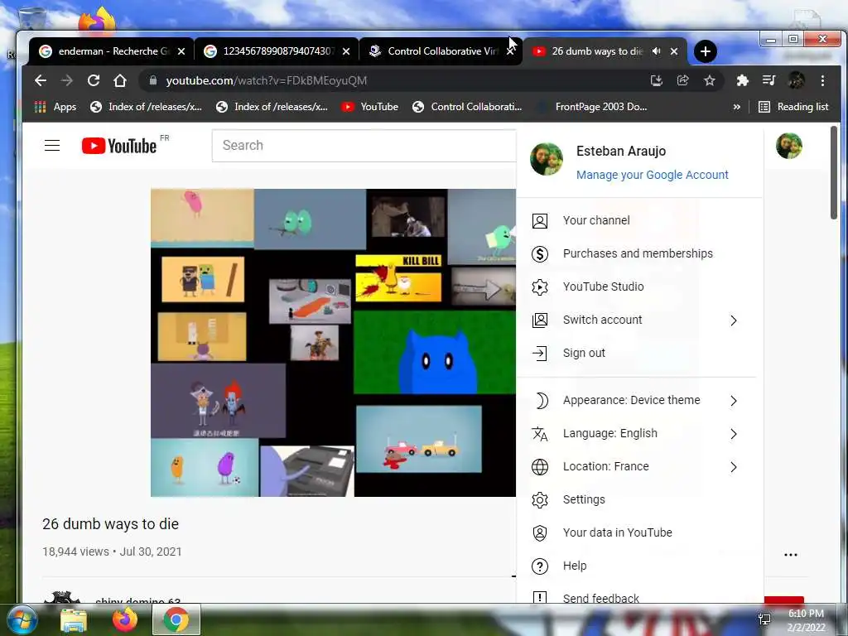Click the browser forward arrow
Viewport: 848px width, 636px height.
[67, 80]
